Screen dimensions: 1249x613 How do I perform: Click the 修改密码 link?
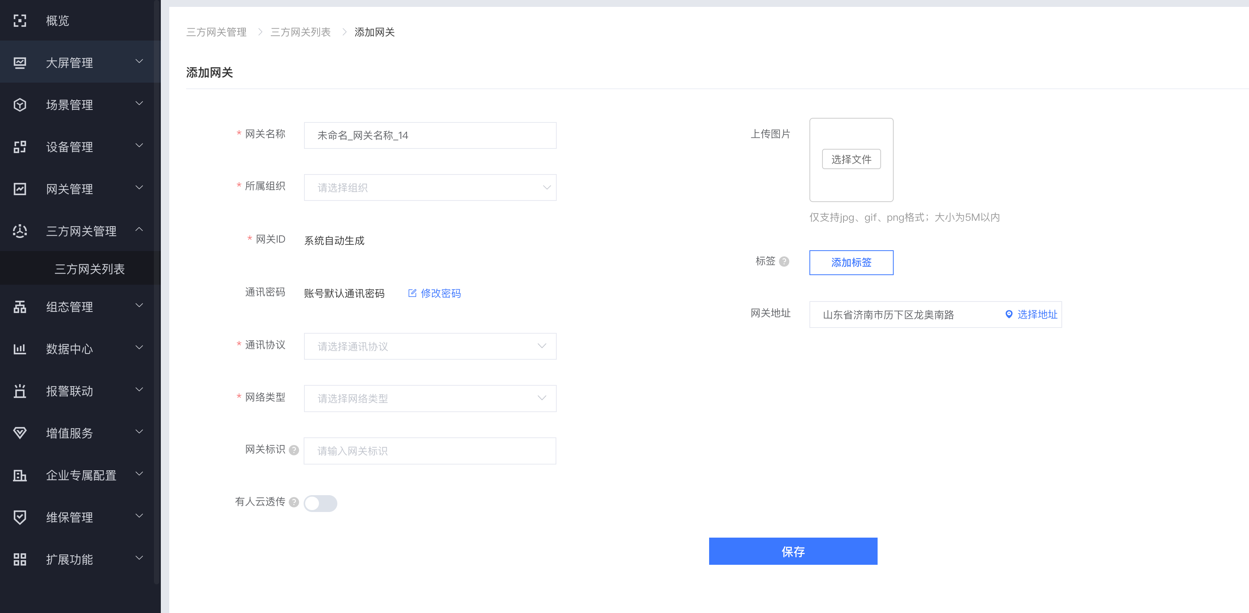[440, 293]
